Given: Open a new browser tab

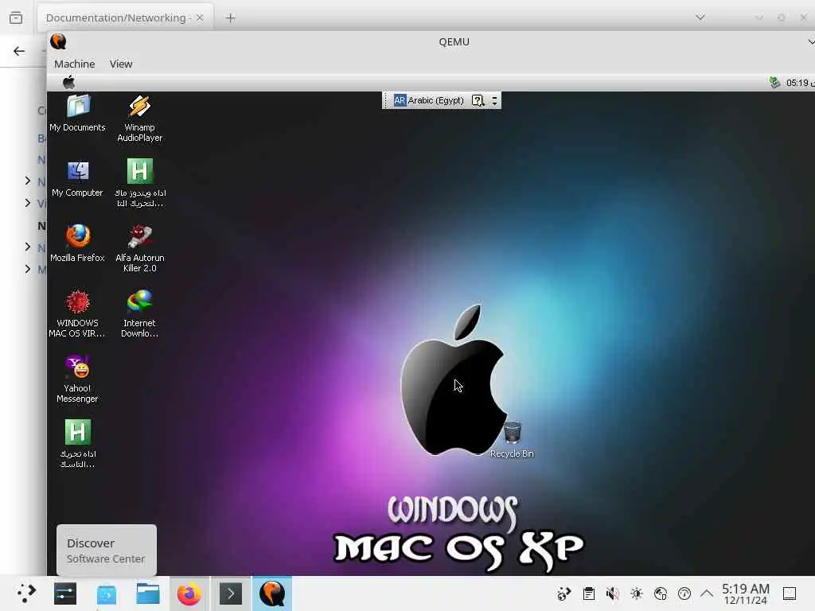Looking at the screenshot, I should pos(230,18).
